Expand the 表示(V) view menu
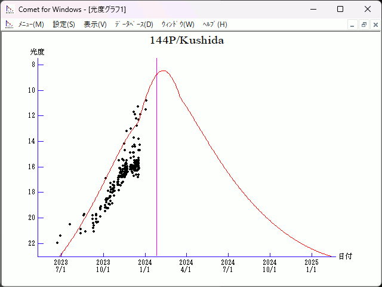Screen dimensions: 382x287 (x=95, y=25)
